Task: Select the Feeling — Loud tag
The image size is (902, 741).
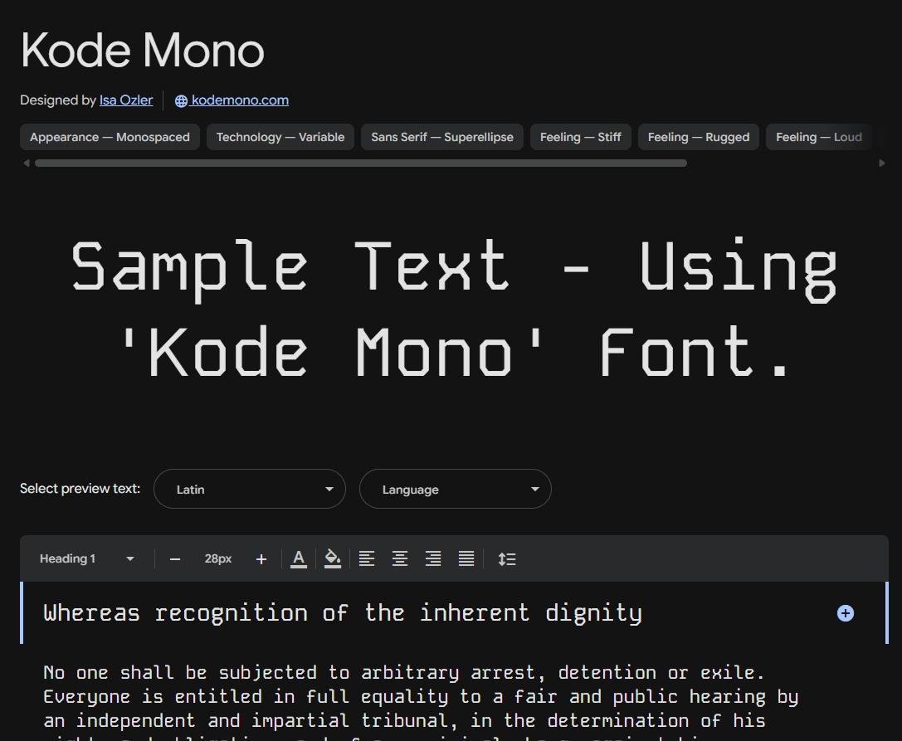Action: [x=818, y=137]
